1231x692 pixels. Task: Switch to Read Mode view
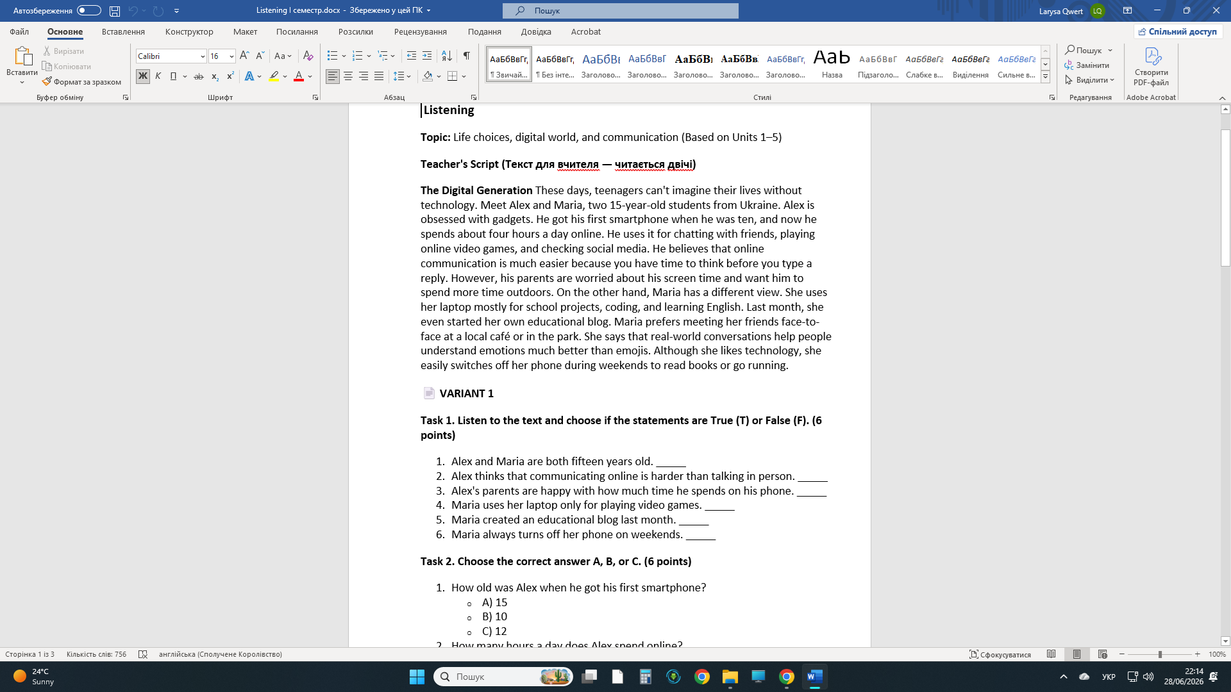1051,654
